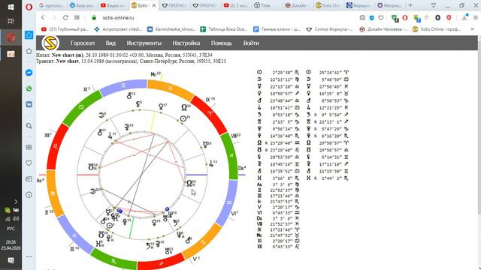Image resolution: width=481 pixels, height=270 pixels.
Task: Open the Sotis Online - проф... bookmark
Action: point(437,29)
